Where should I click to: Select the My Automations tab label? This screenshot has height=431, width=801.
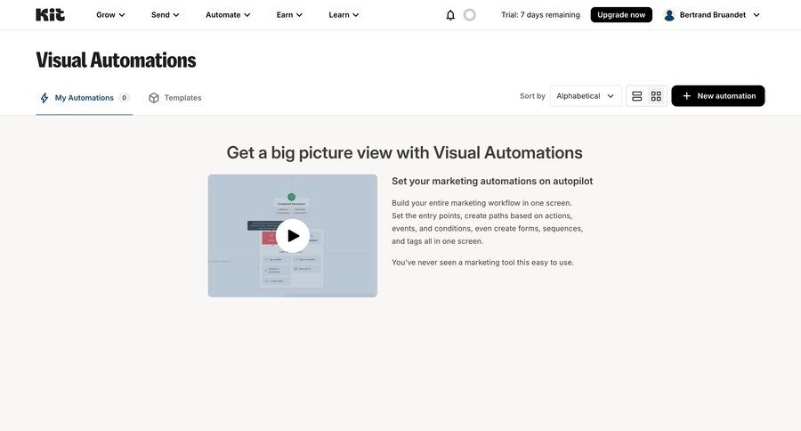click(x=85, y=98)
